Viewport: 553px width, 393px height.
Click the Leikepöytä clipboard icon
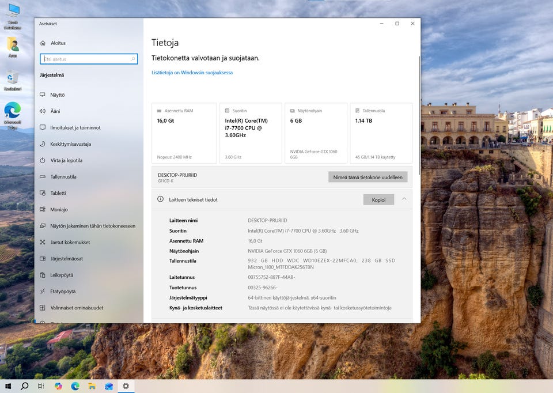(43, 275)
